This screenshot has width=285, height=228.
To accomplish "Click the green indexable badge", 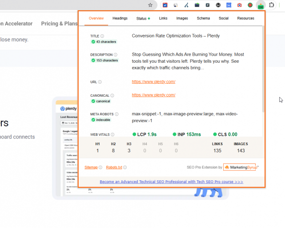I will (100, 120).
